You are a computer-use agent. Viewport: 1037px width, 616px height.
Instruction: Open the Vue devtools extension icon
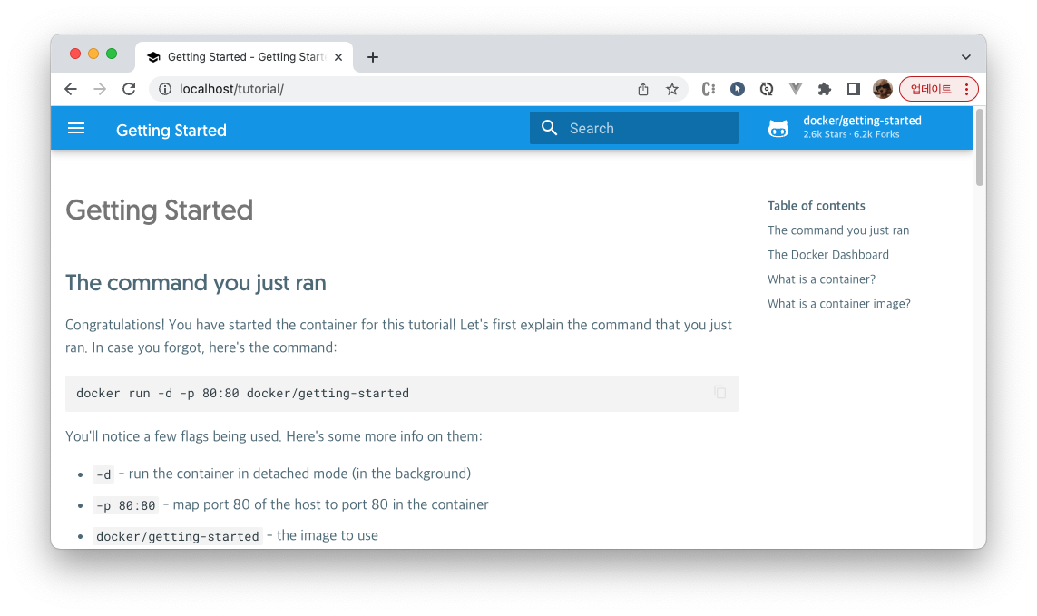pyautogui.click(x=796, y=89)
